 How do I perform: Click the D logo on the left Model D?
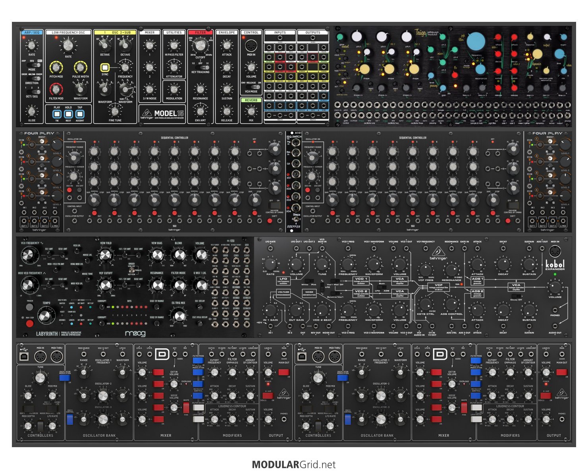click(x=162, y=354)
